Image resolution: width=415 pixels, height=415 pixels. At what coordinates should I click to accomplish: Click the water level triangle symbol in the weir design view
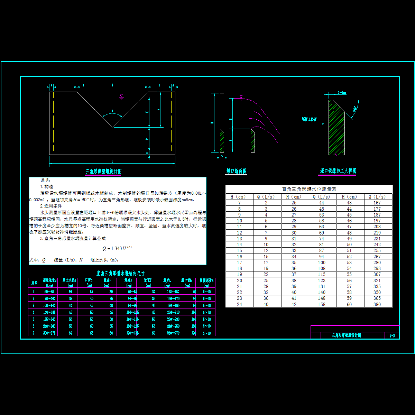click(121, 95)
